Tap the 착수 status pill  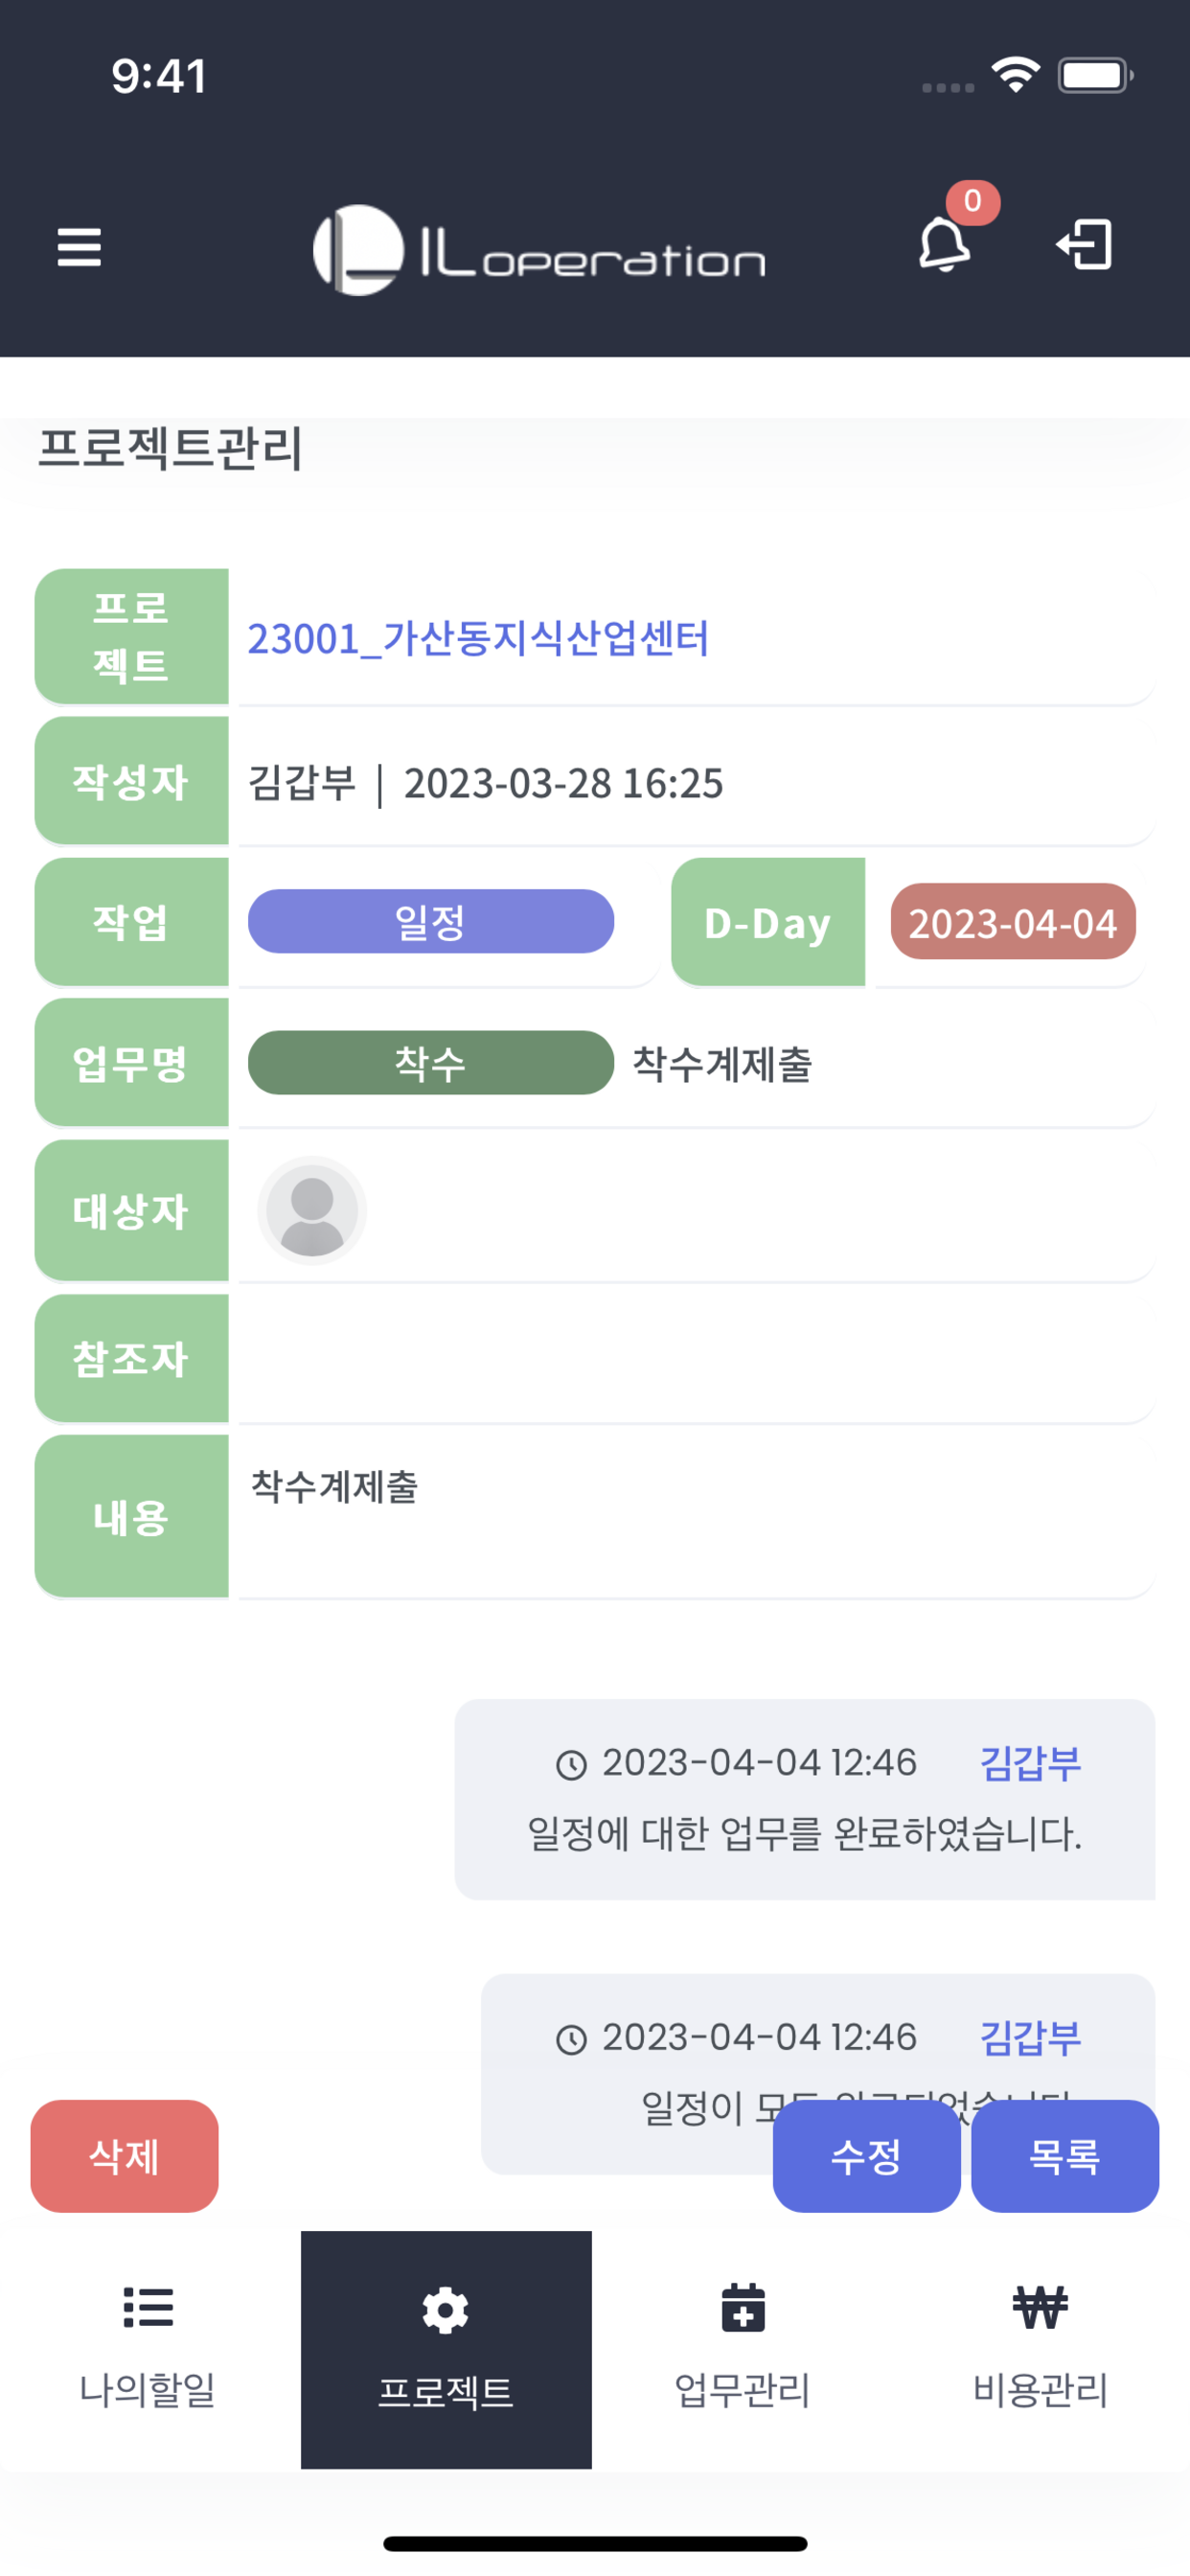tap(431, 1063)
